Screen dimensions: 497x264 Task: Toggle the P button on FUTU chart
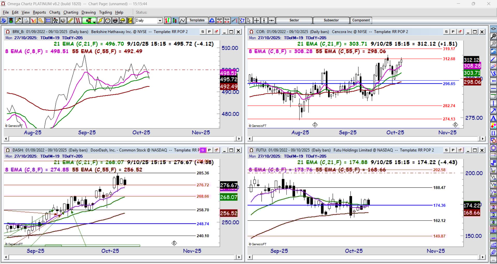click(x=453, y=150)
